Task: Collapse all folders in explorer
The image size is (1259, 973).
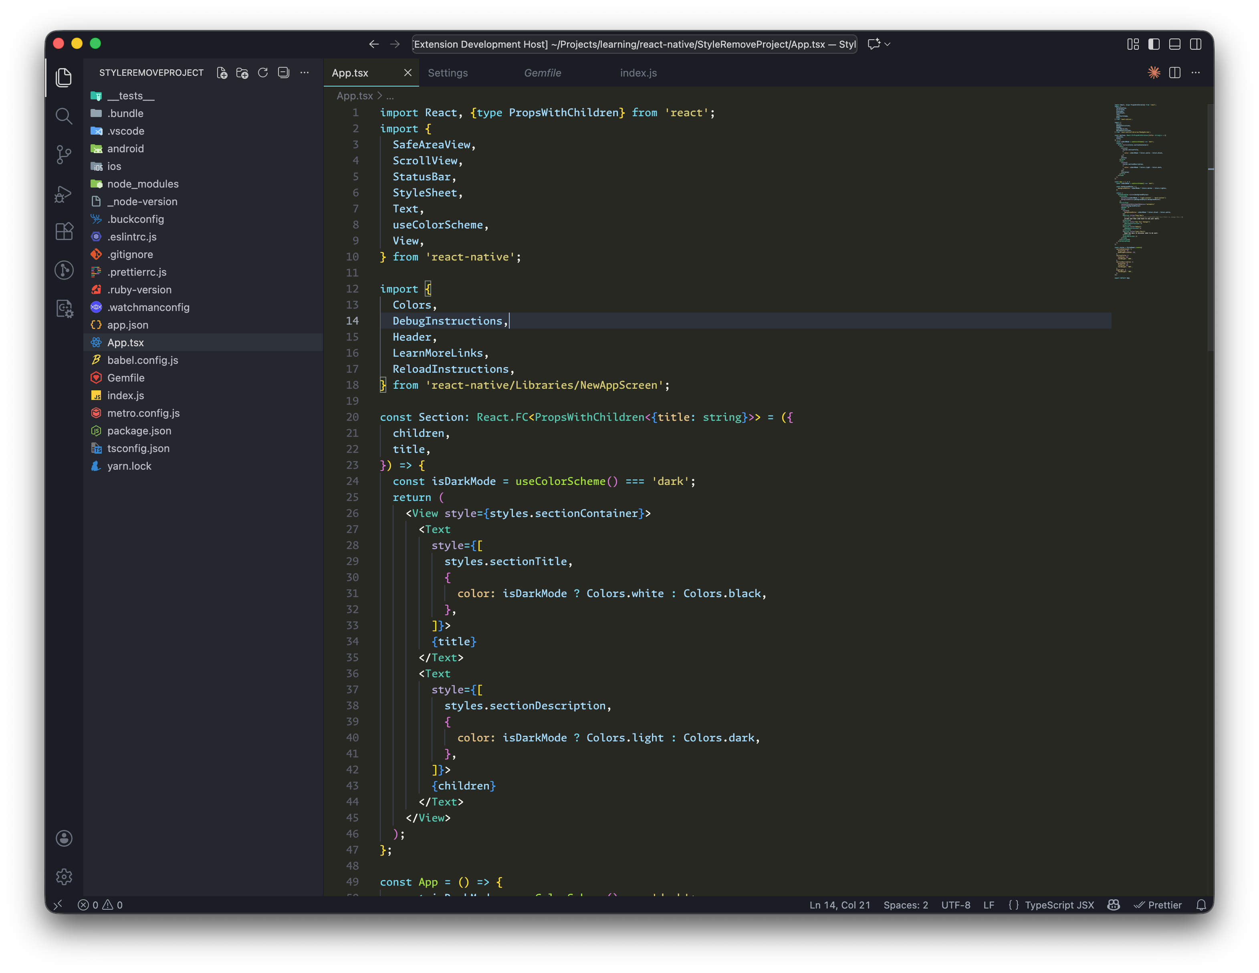Action: [283, 73]
